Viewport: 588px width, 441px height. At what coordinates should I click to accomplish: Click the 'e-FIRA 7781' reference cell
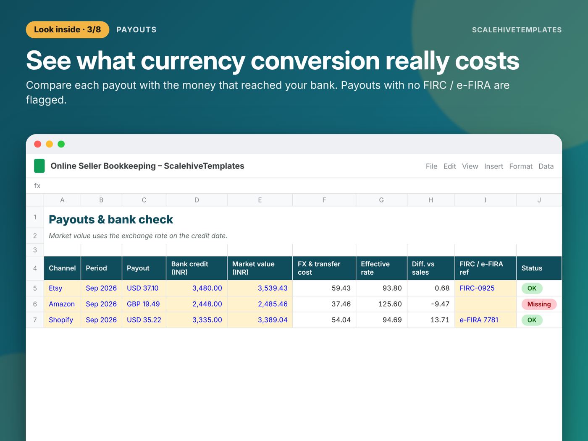pyautogui.click(x=486, y=320)
